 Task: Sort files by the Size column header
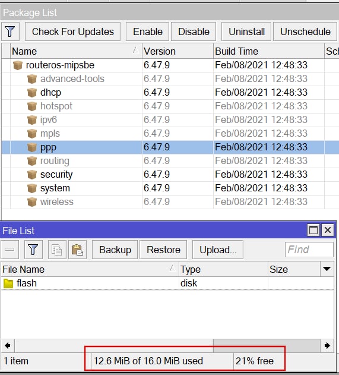coord(294,269)
